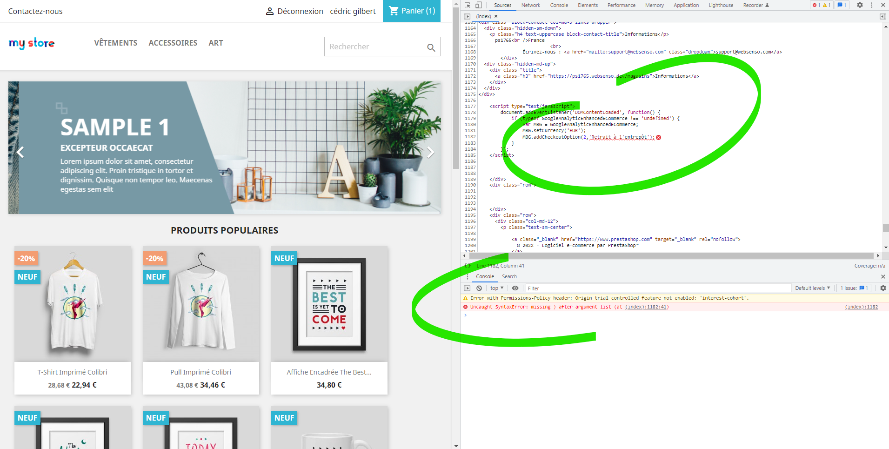Click the search magnifier in the store search bar
Image resolution: width=889 pixels, height=449 pixels.
click(431, 47)
